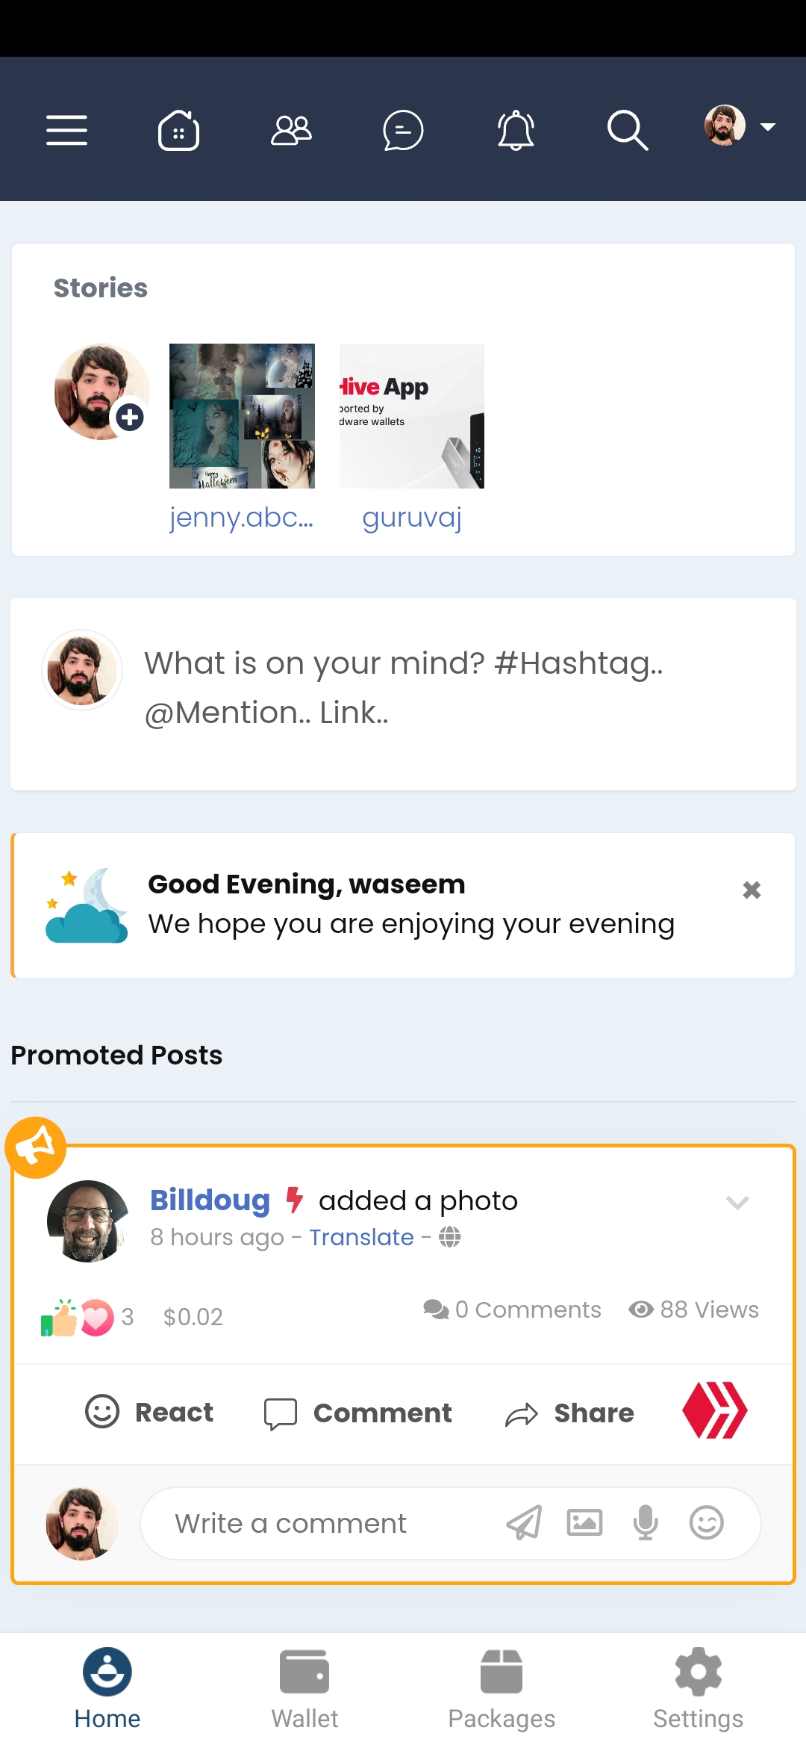This screenshot has height=1748, width=806.
Task: Expand profile avatar dropdown arrow
Action: [767, 127]
